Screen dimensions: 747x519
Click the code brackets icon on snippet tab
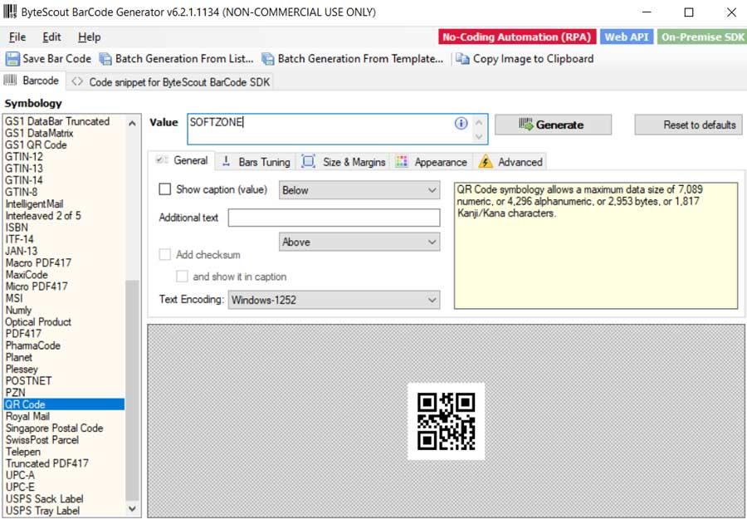click(77, 82)
